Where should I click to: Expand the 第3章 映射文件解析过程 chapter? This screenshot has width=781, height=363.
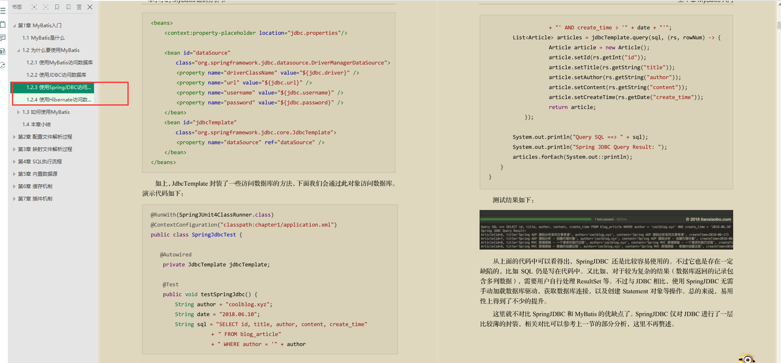(x=14, y=149)
